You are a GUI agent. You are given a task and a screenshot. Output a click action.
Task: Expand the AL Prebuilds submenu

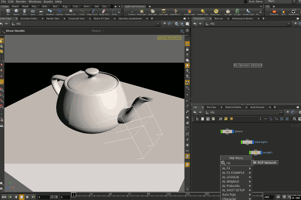(x=236, y=186)
